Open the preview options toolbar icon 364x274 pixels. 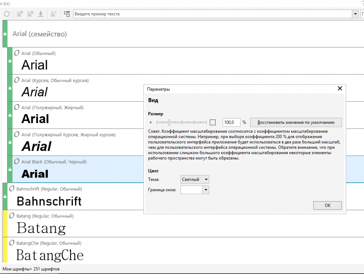pos(67,14)
